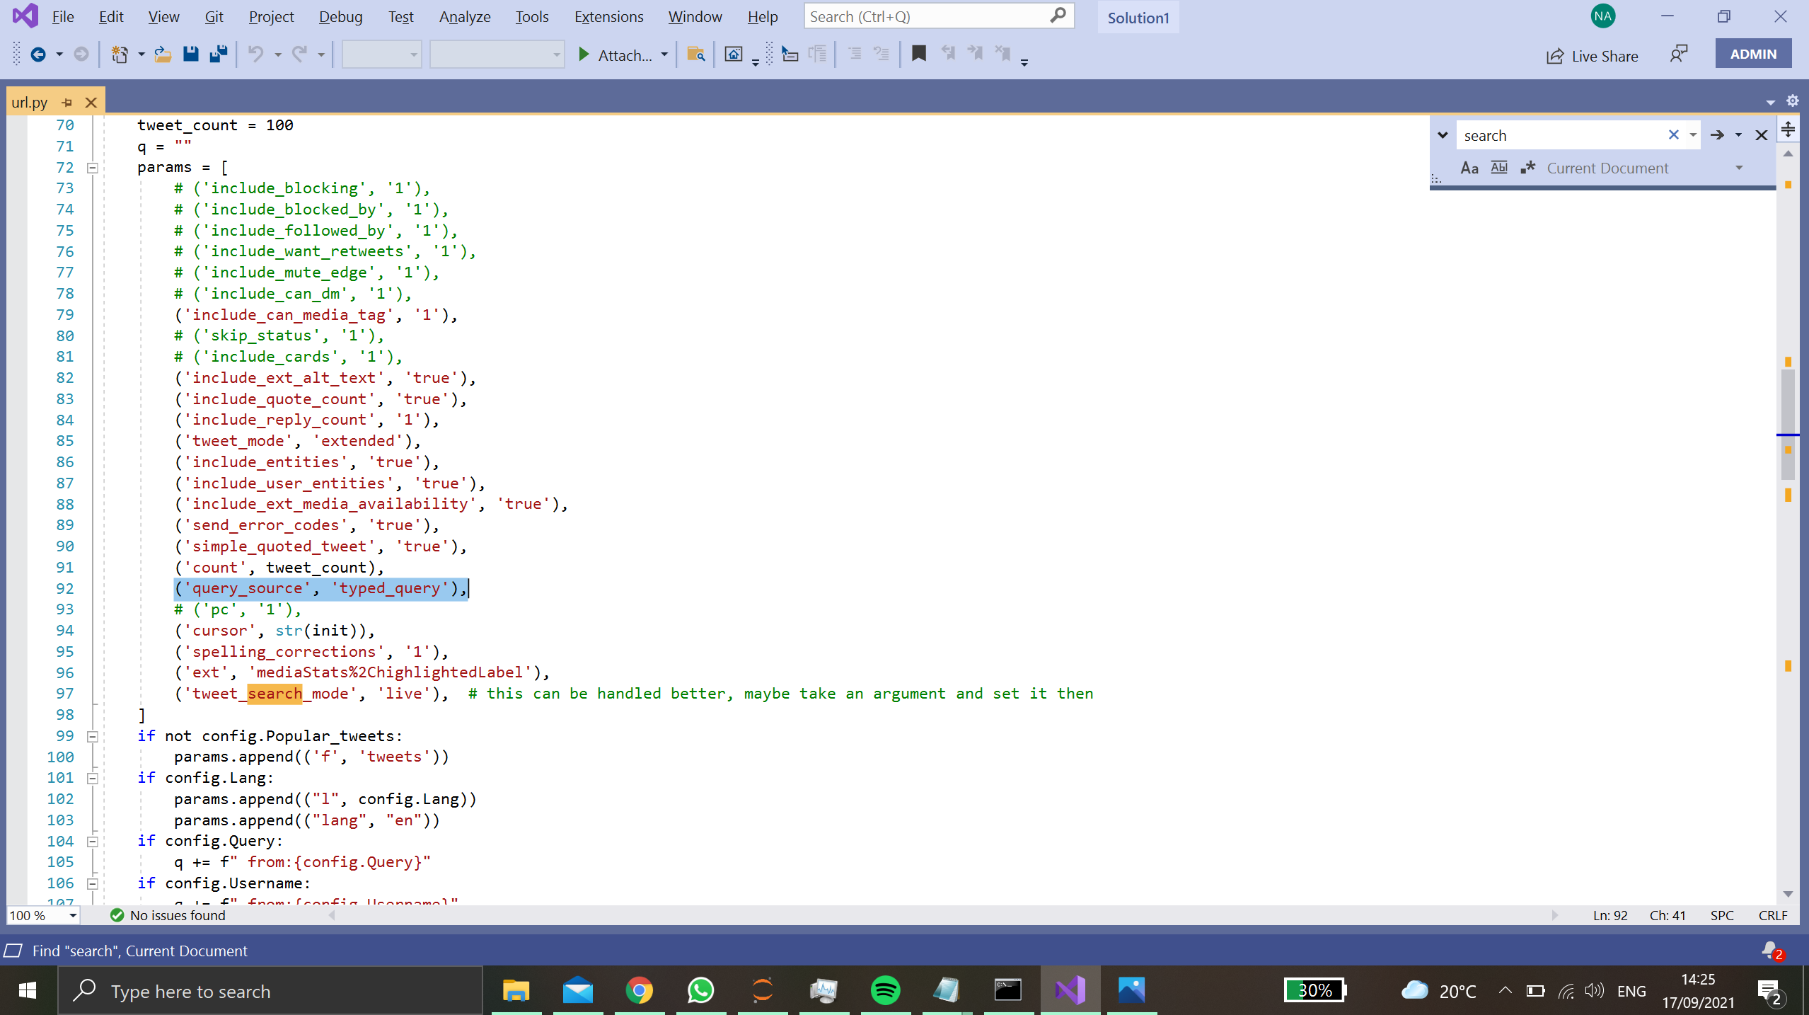
Task: Open the Send Feedback icon
Action: pos(1679,55)
